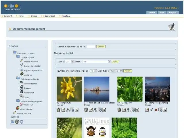This screenshot has width=184, height=138.
Task: Open Espace de travail listed after Acteurs locaux
Action: [x=24, y=114]
